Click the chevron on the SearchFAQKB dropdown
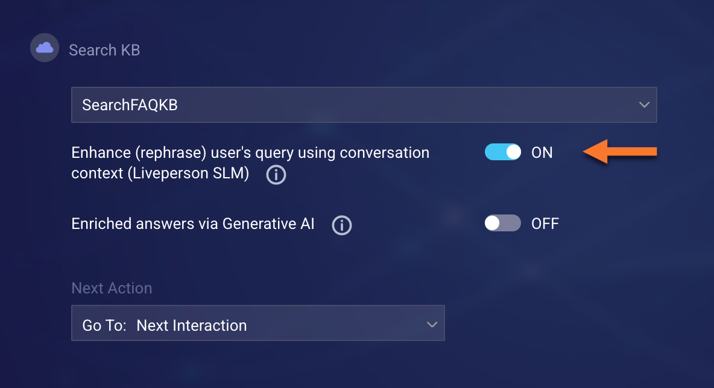Viewport: 714px width, 388px height. [644, 105]
